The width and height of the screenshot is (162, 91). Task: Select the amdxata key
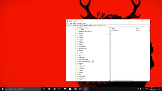81,39
